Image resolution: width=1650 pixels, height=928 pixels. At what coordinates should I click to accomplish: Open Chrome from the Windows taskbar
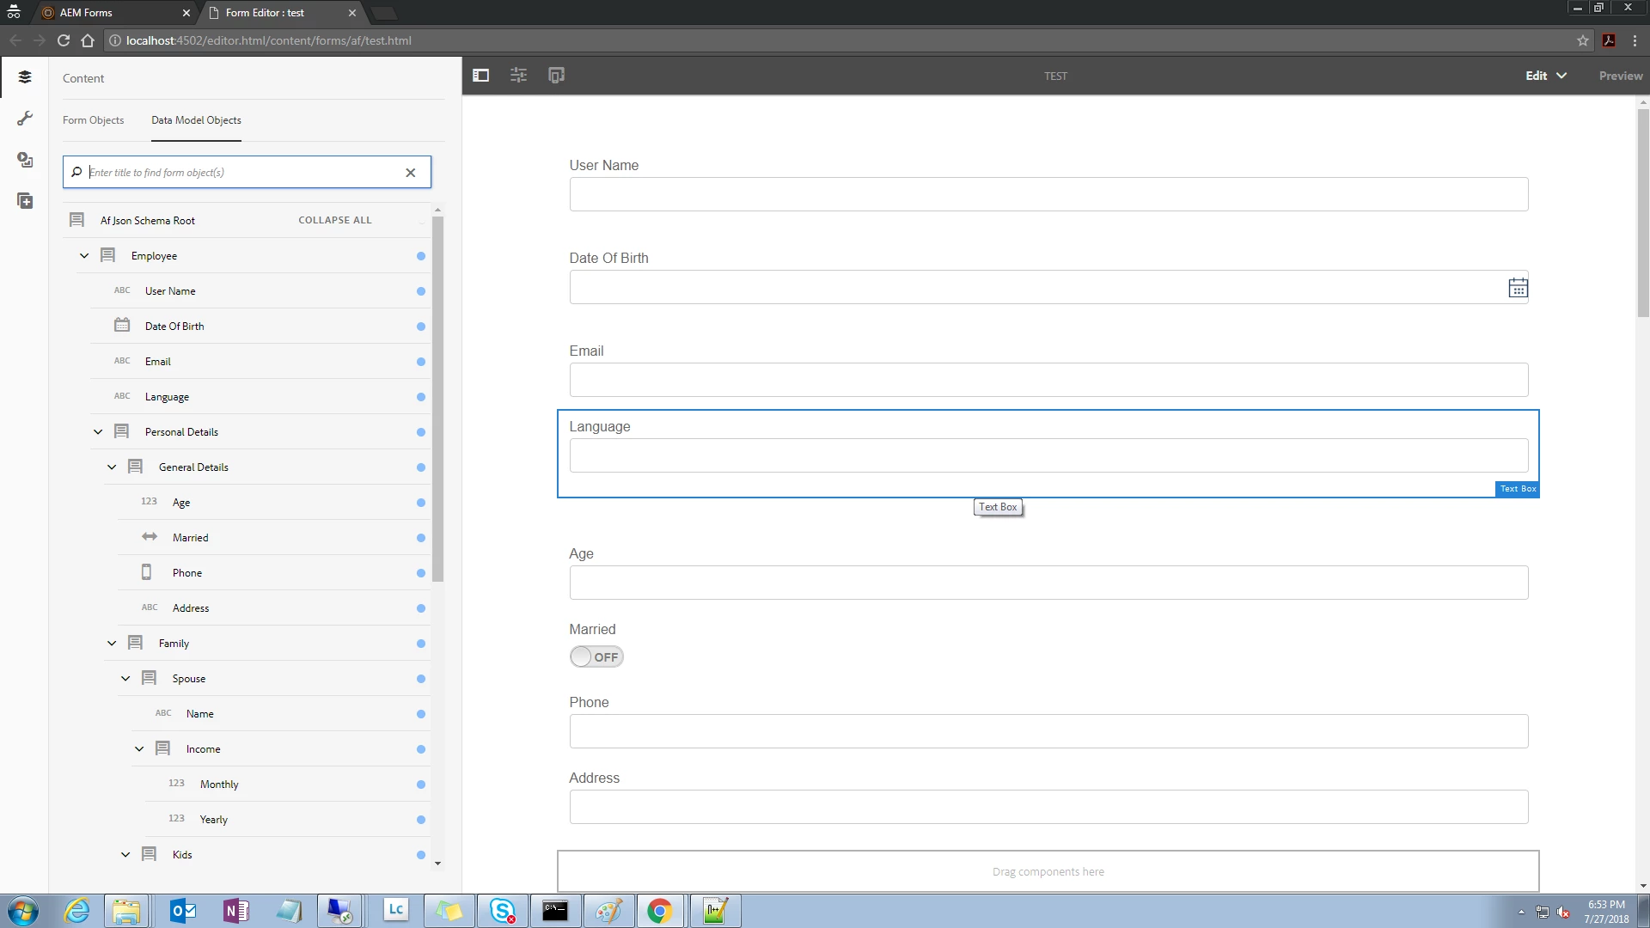click(x=659, y=911)
